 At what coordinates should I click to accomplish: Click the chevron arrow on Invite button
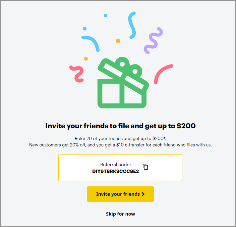143,194
